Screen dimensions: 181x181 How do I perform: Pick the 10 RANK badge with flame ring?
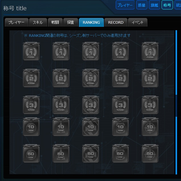(x=31, y=127)
